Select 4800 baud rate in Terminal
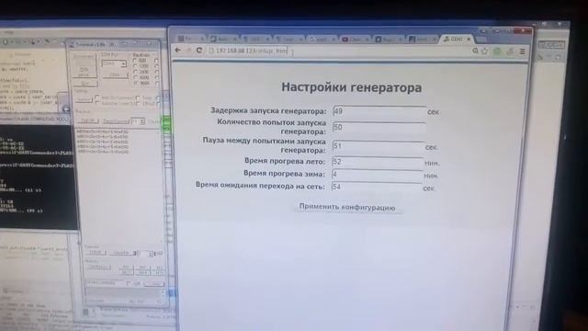This screenshot has height=331, width=588. click(x=135, y=77)
